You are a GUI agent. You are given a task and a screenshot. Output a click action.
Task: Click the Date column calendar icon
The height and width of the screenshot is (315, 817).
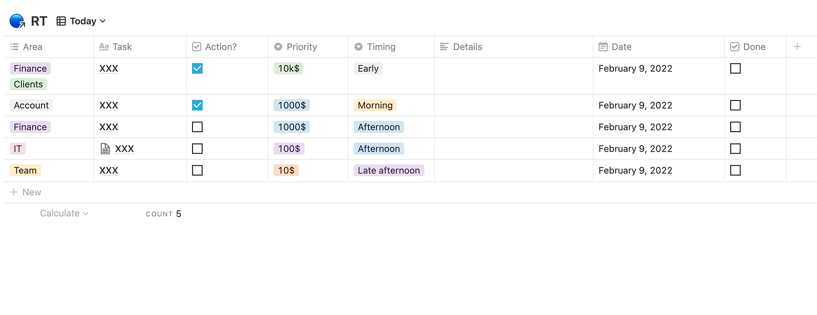click(603, 47)
